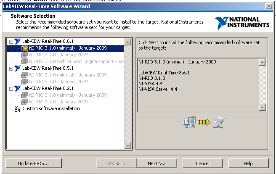Click the network target device icon

coord(218,122)
